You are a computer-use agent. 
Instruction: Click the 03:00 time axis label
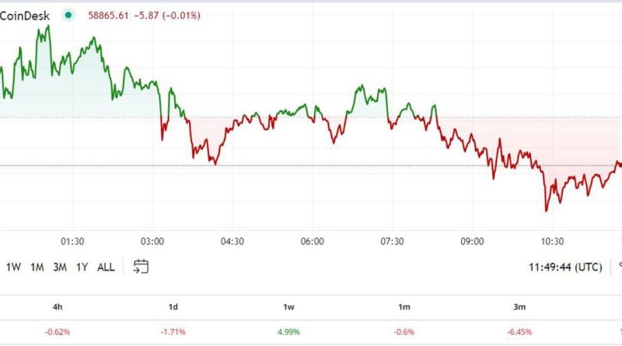152,241
